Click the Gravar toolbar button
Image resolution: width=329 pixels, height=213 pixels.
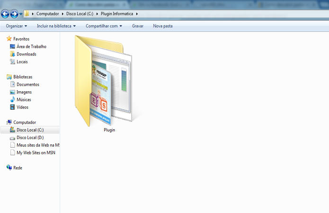click(x=138, y=26)
